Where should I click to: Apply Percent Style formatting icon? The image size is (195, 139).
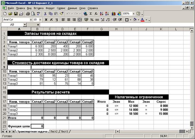pyautogui.click(x=92, y=20)
